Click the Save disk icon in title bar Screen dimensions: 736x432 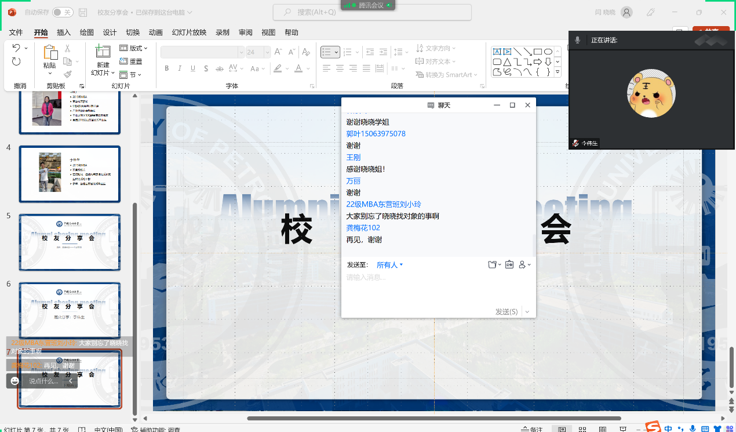[83, 12]
